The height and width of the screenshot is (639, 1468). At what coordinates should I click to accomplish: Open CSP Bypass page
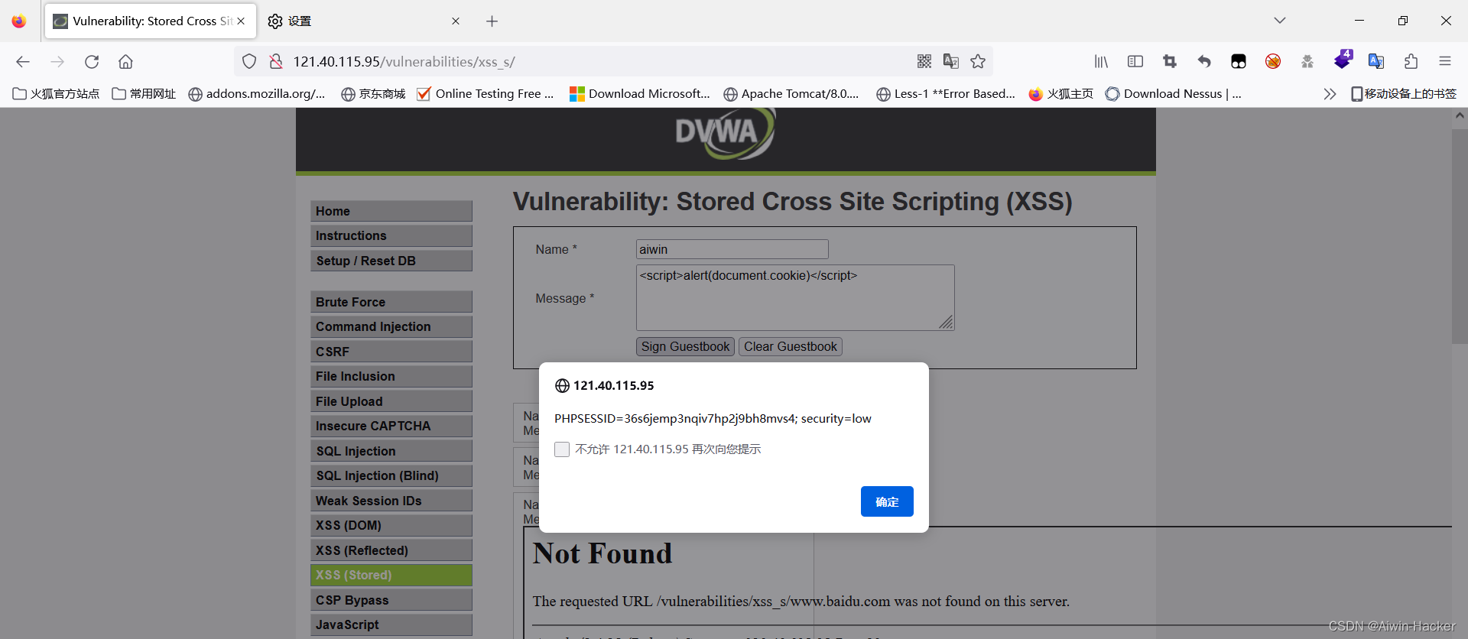[391, 600]
